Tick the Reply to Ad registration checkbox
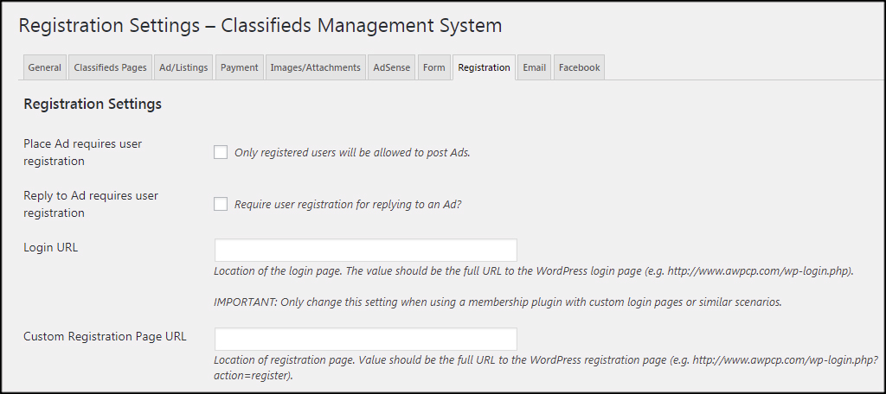 221,204
